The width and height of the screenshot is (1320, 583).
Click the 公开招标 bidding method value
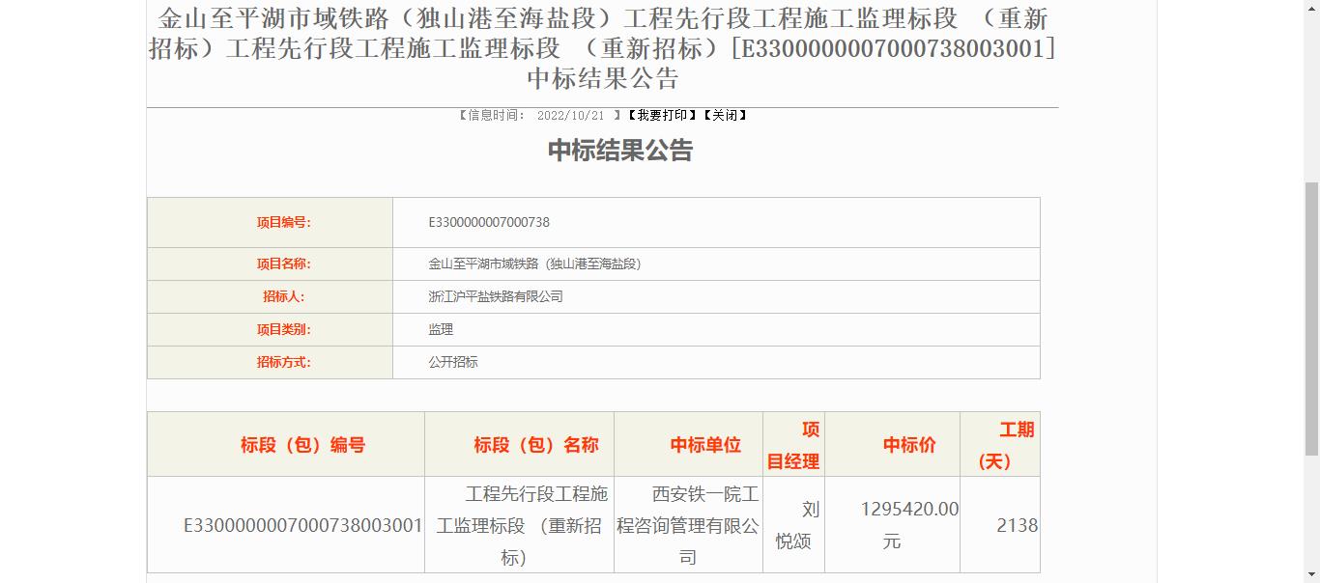coord(453,363)
